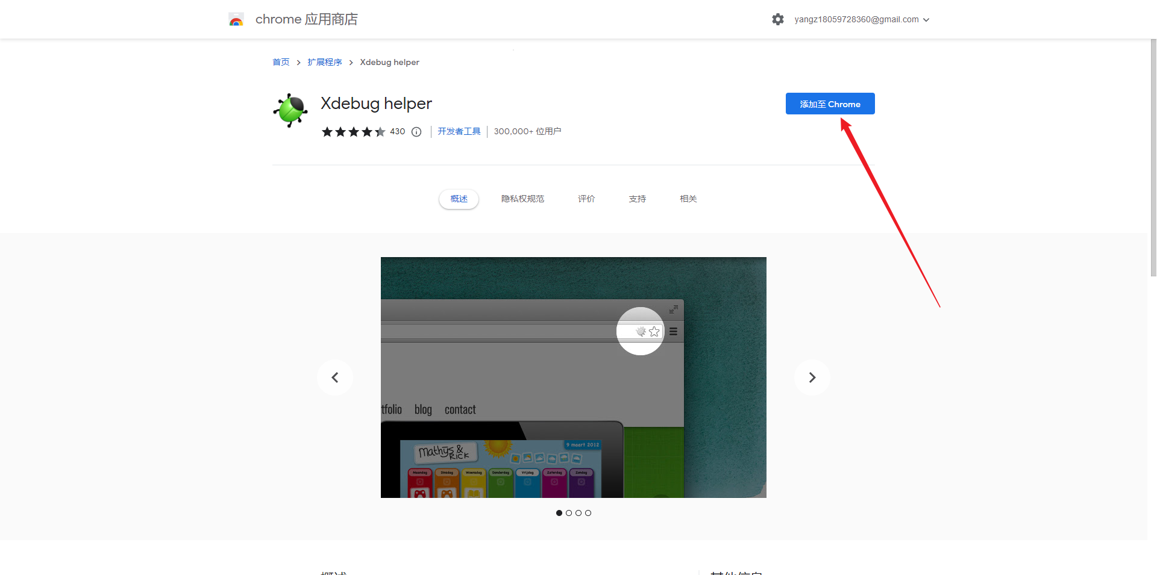
Task: View the 相关 tab
Action: pyautogui.click(x=688, y=199)
